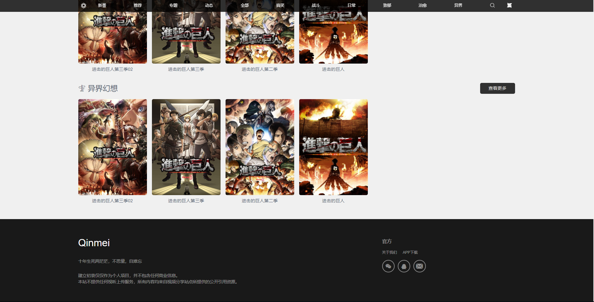This screenshot has height=302, width=594.
Task: Open 进击的巨人第二季 poster in 异界幻想 section
Action: tap(260, 147)
